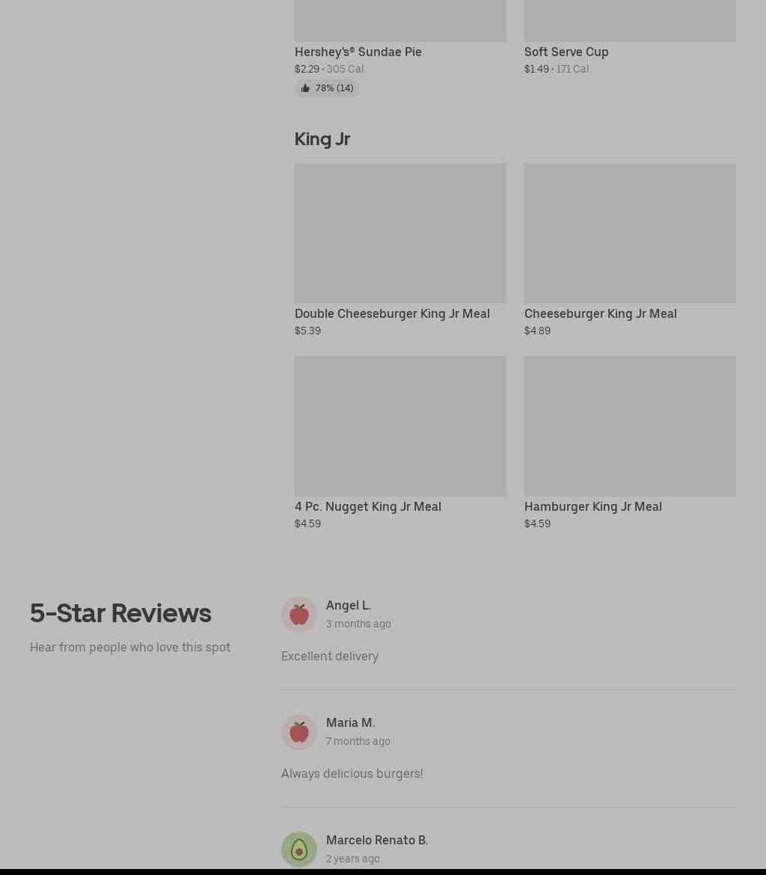
Task: Select Hamburger King Jr Meal image
Action: (630, 426)
